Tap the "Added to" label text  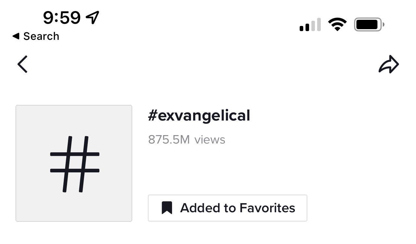(208, 208)
